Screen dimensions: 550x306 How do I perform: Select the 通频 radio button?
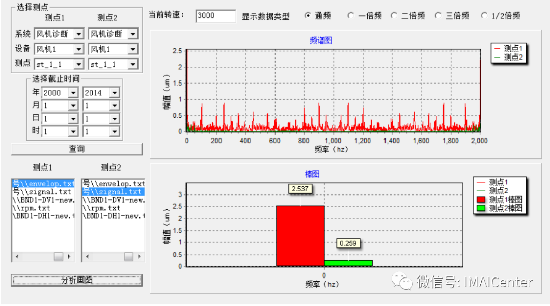[x=308, y=16]
